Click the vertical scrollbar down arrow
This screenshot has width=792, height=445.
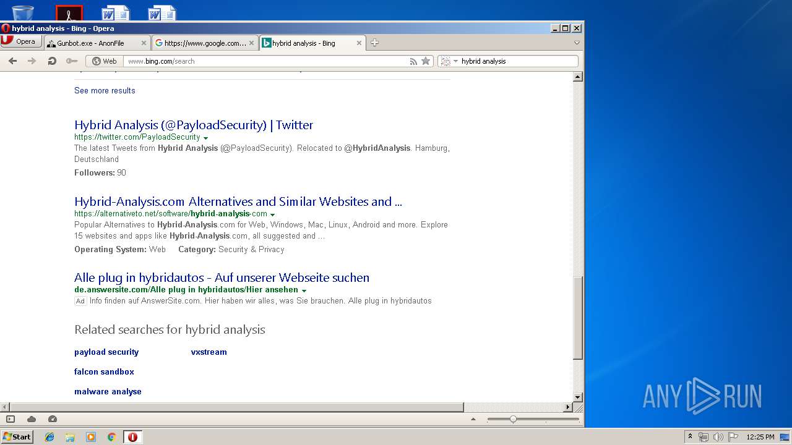(578, 397)
